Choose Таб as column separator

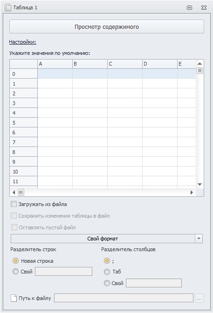107,272
